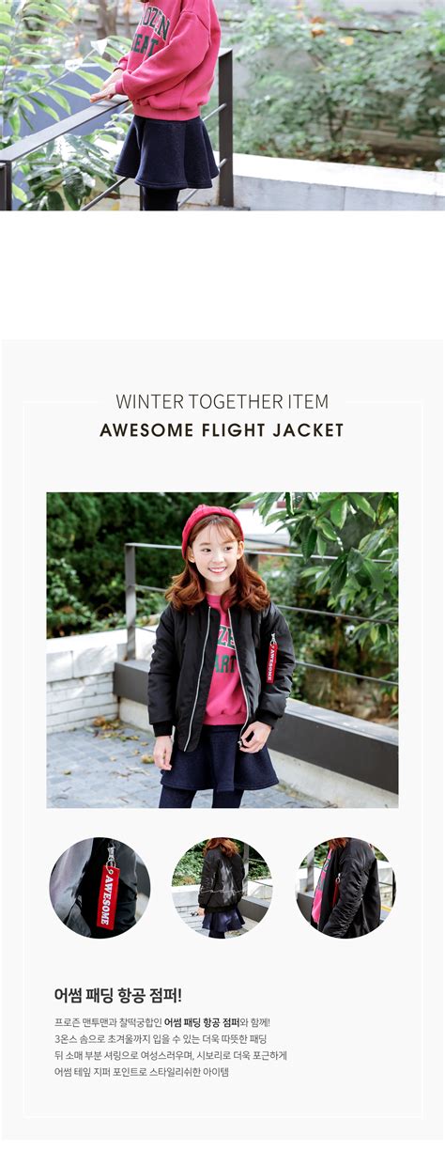View the shirred sleeve detail circular thumbnail
The width and height of the screenshot is (445, 1150).
tap(345, 887)
